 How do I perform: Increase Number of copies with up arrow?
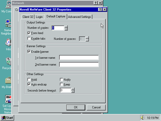pyautogui.click(x=66, y=27)
